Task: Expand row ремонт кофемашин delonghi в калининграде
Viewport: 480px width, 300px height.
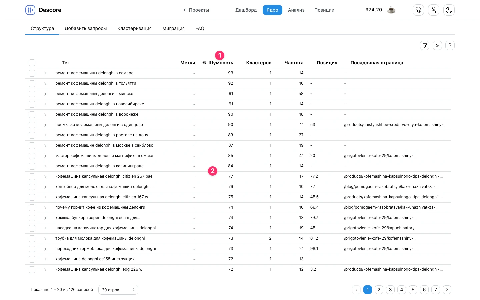Action: 45,166
